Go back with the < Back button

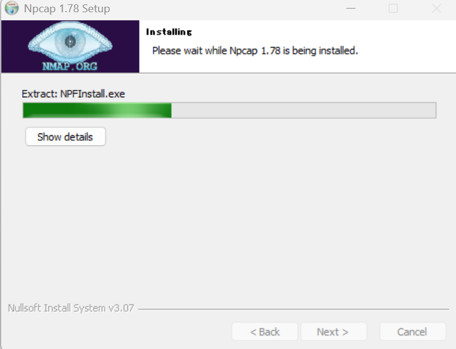(x=265, y=332)
